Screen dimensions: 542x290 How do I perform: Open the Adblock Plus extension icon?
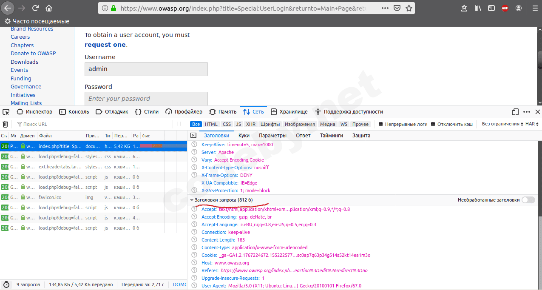click(x=505, y=8)
